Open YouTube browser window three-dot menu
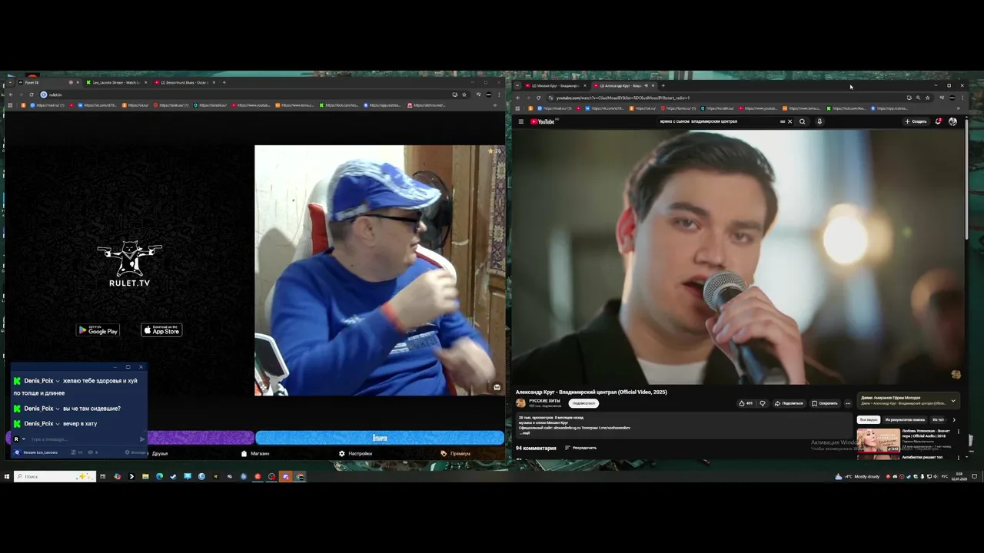This screenshot has height=553, width=984. [x=962, y=98]
